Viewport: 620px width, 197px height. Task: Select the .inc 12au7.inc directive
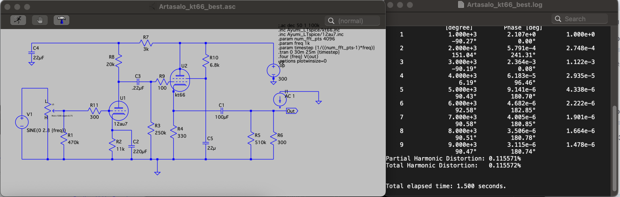(311, 34)
